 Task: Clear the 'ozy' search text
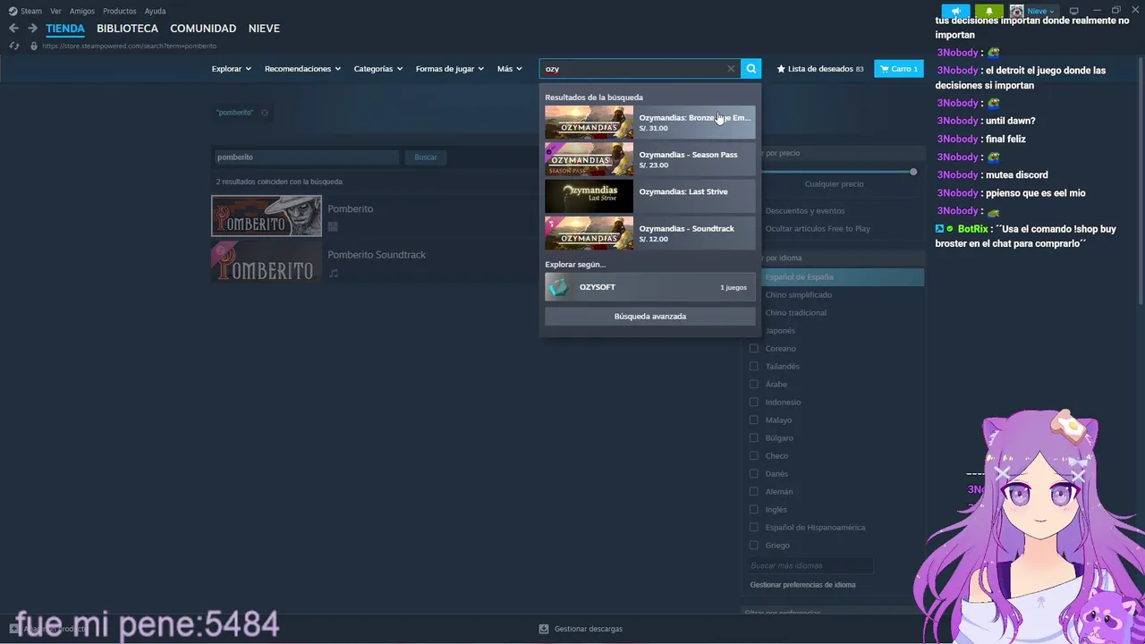click(731, 69)
